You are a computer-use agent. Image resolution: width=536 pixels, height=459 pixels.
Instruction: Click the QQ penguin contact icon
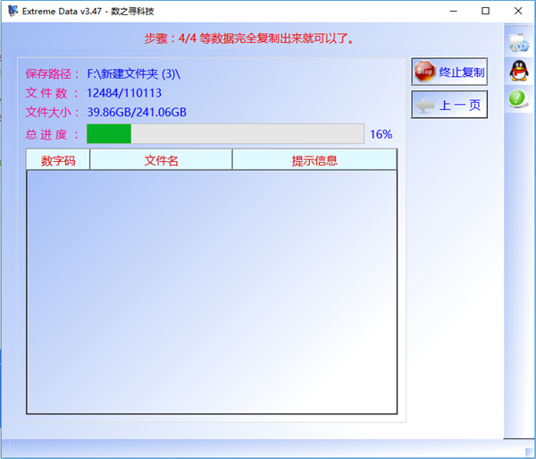coord(519,71)
